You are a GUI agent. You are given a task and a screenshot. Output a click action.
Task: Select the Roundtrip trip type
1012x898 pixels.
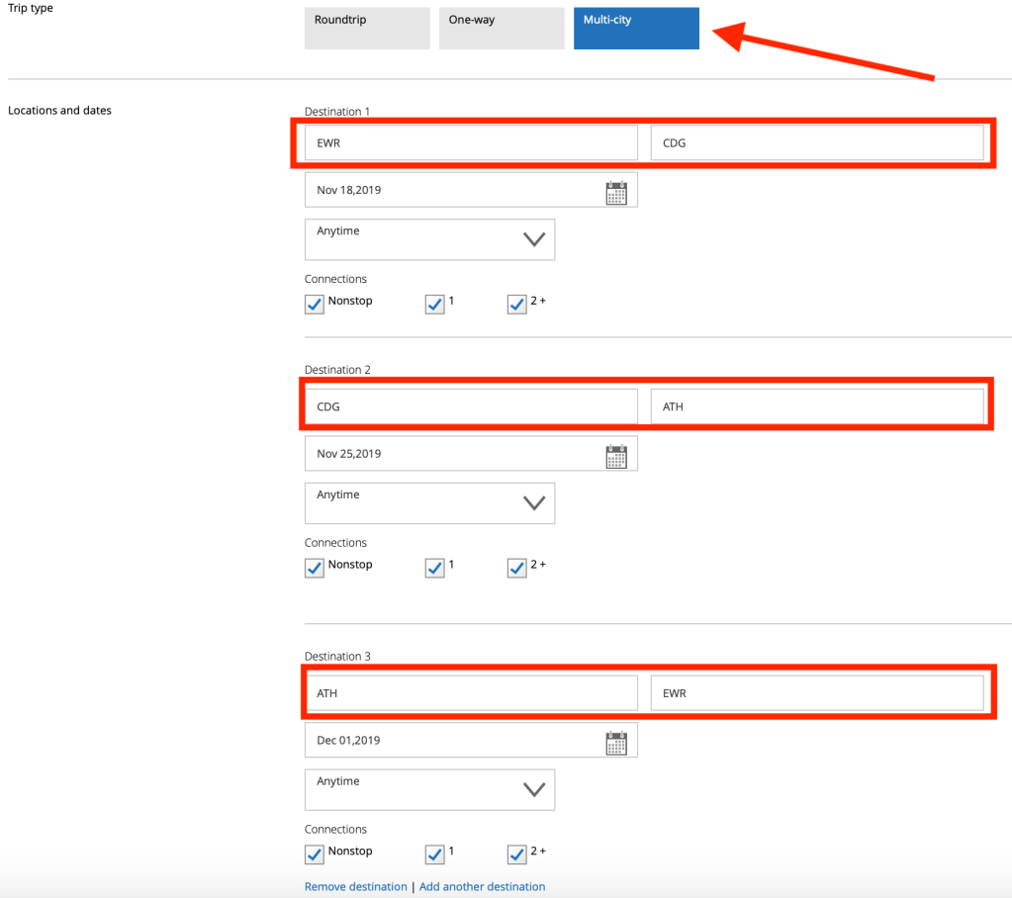367,29
